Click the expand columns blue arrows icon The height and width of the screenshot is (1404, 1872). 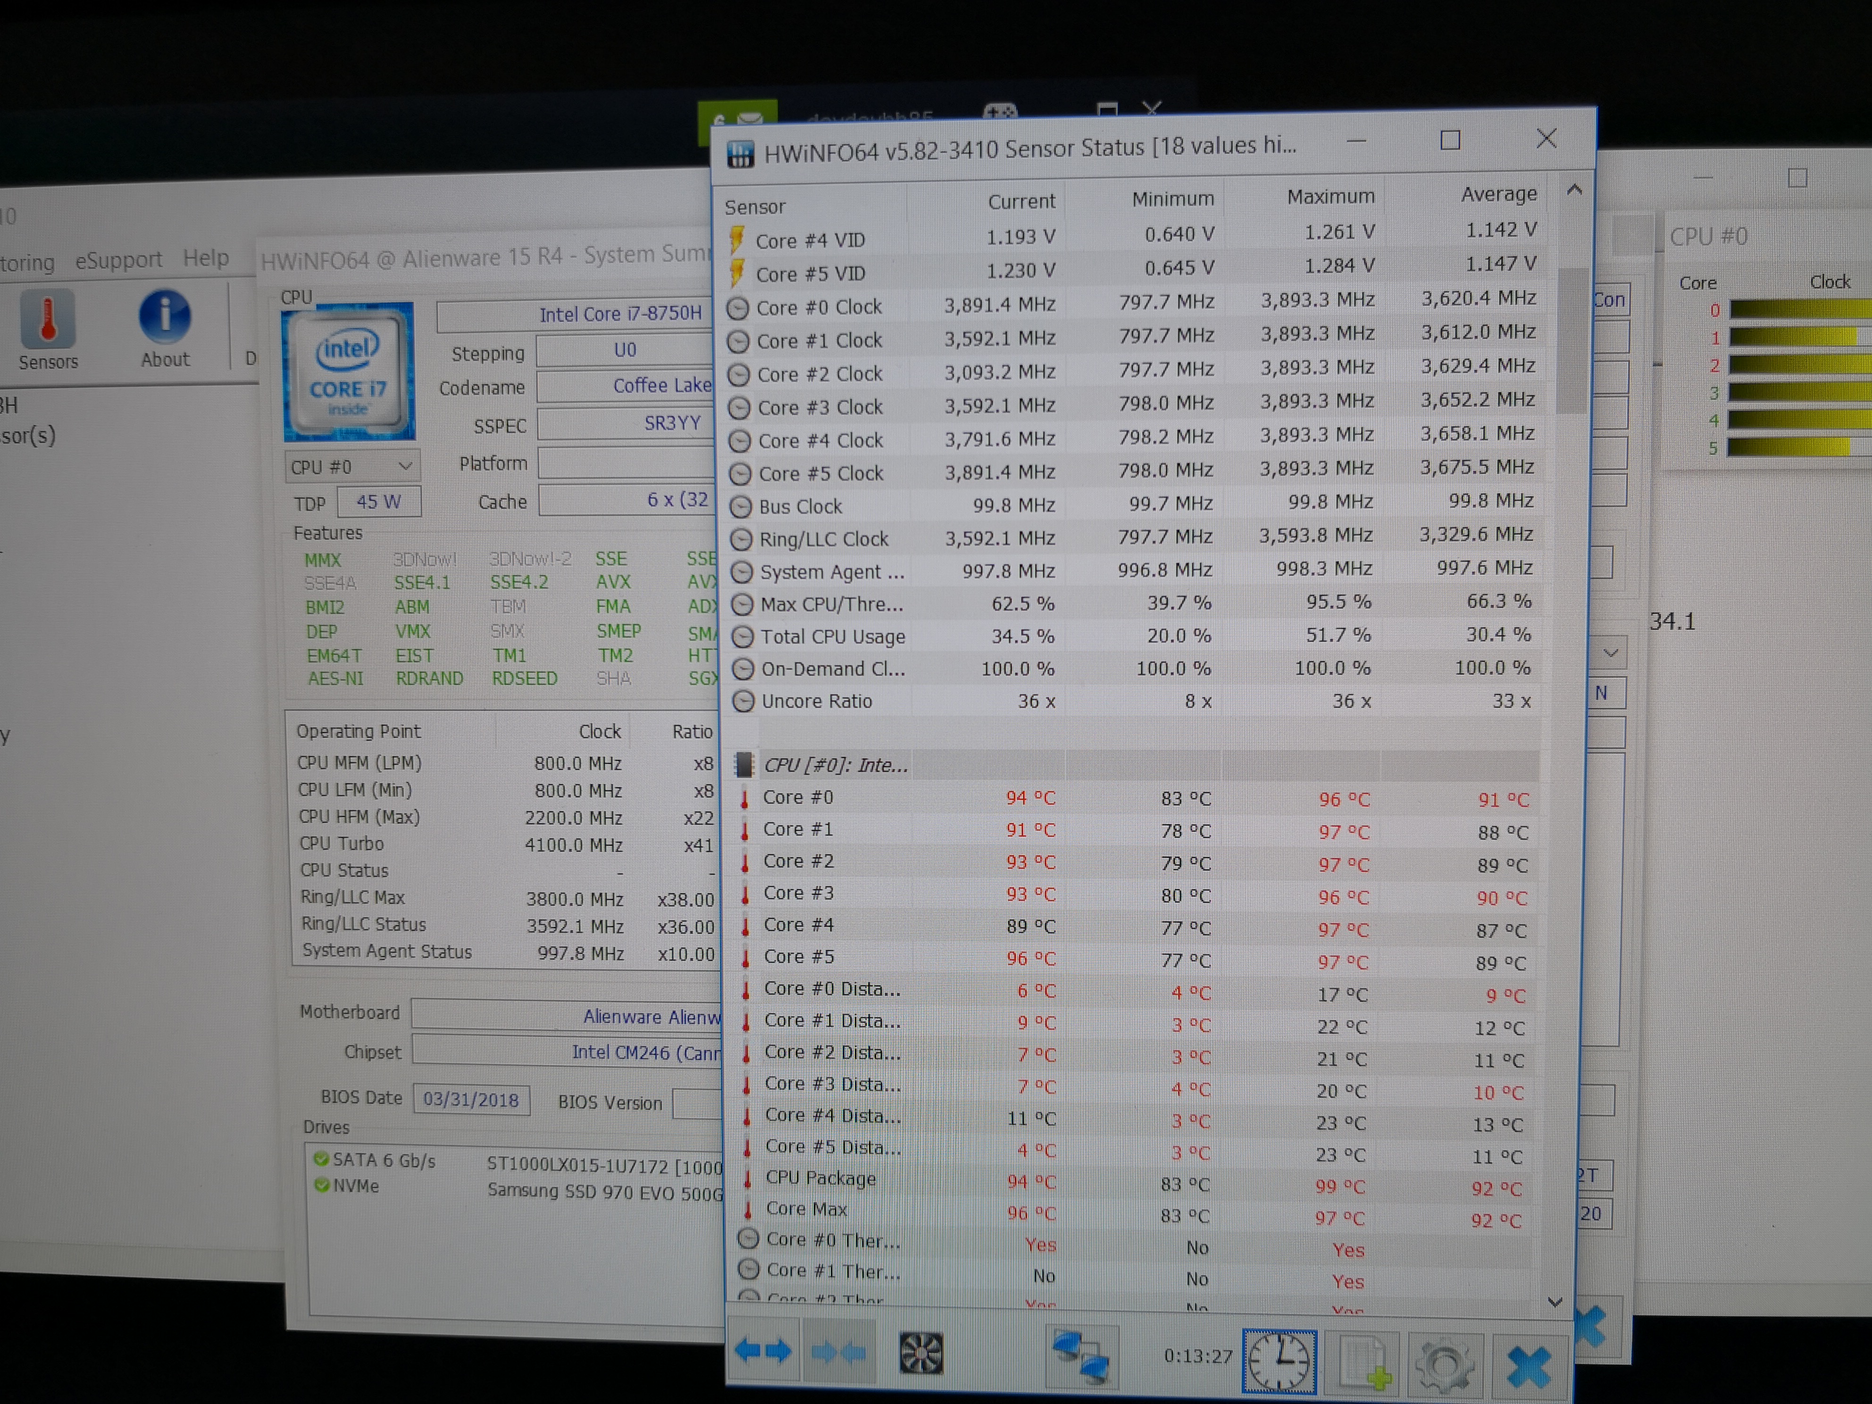(762, 1352)
